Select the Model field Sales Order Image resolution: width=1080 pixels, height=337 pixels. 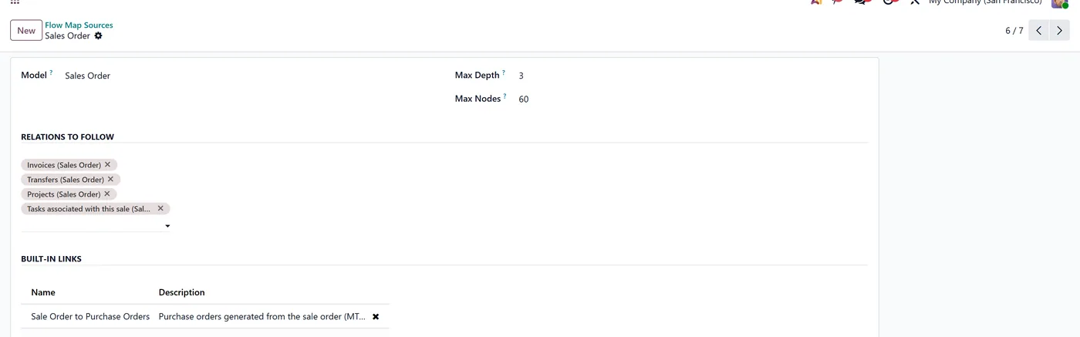[88, 76]
